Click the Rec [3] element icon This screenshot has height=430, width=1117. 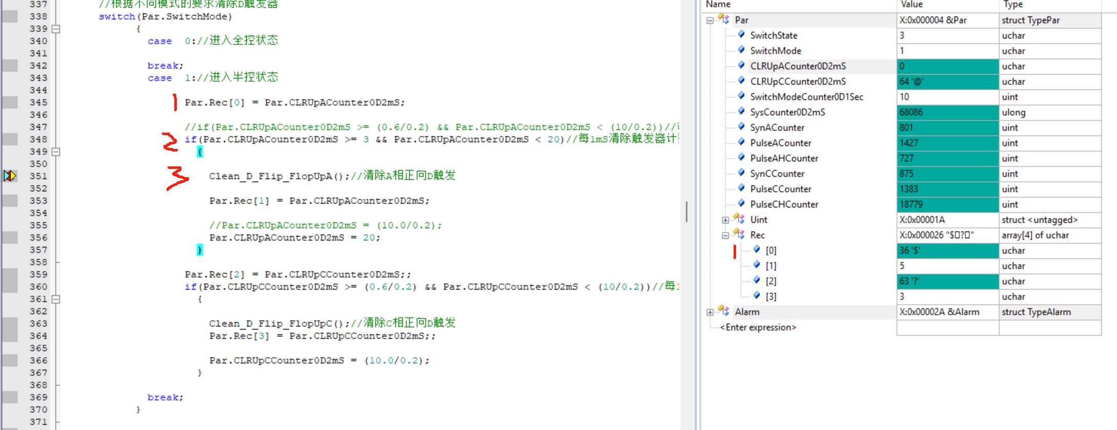757,295
